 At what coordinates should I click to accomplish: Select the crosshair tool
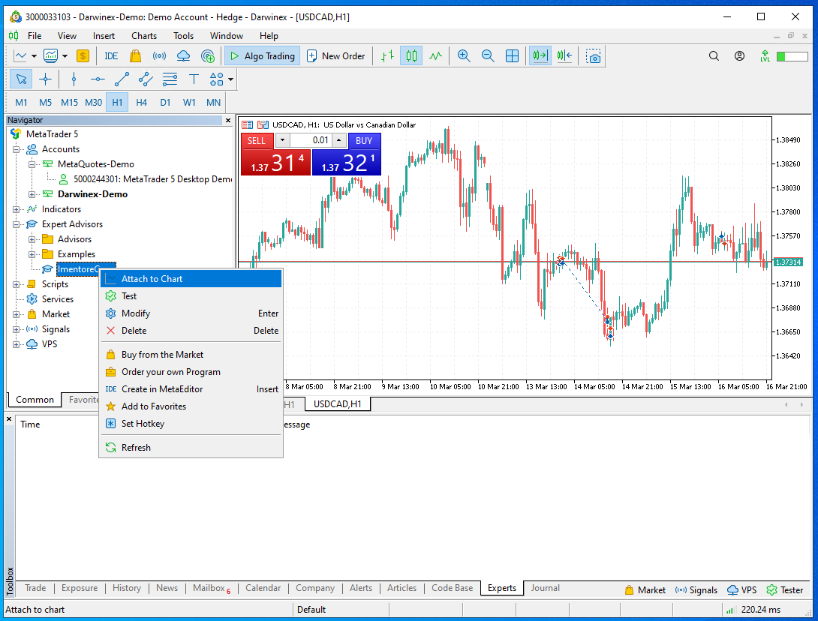pyautogui.click(x=45, y=79)
